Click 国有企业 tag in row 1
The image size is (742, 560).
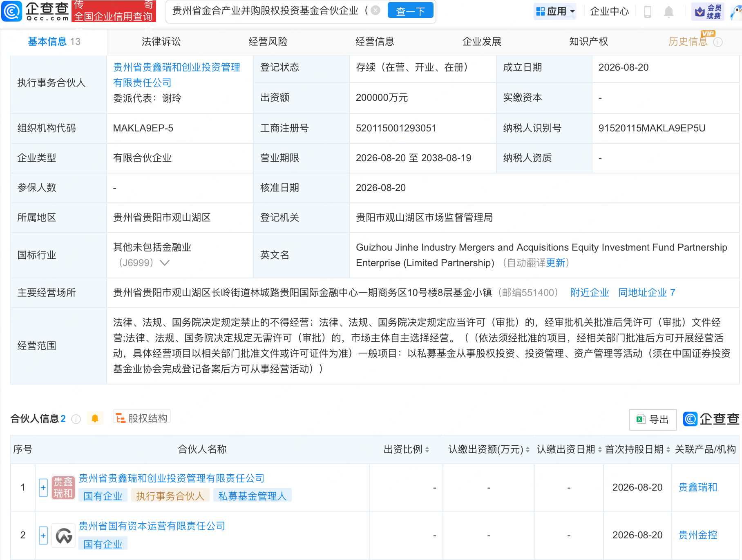tap(103, 496)
